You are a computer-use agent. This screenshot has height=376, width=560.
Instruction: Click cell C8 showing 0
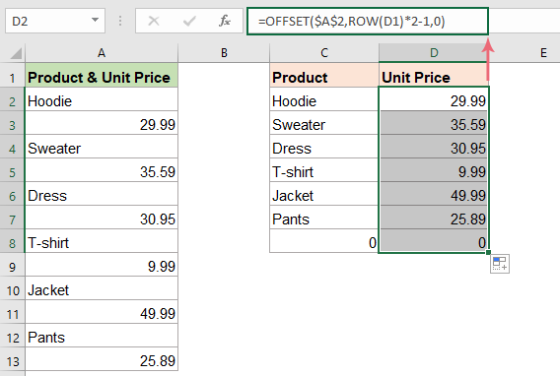coord(324,241)
